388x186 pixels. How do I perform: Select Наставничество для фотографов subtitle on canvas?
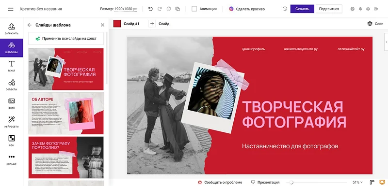[290, 146]
